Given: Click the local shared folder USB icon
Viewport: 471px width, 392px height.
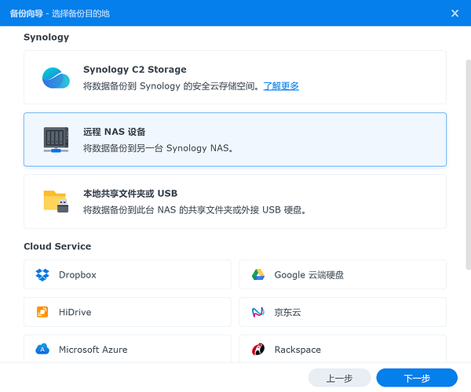Looking at the screenshot, I should pos(56,201).
